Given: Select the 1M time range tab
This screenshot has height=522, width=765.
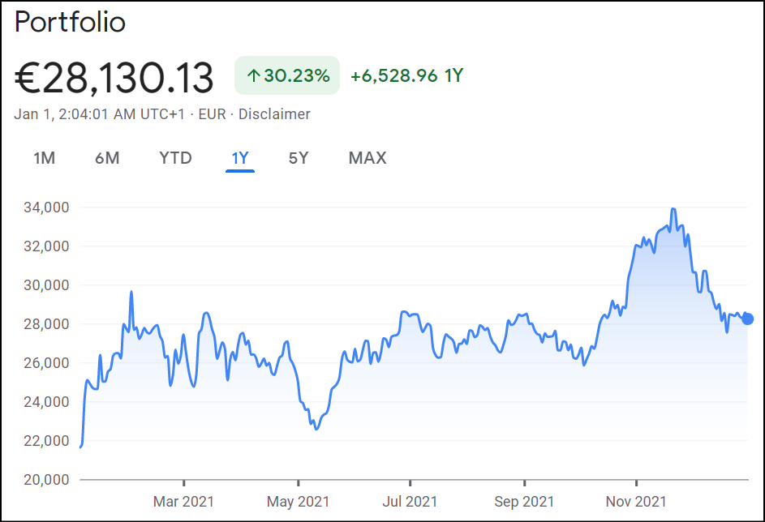Looking at the screenshot, I should pyautogui.click(x=44, y=158).
